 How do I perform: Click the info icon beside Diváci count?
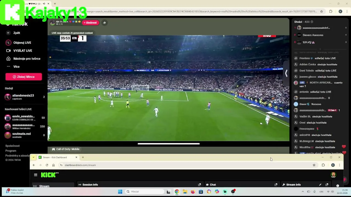(312, 22)
